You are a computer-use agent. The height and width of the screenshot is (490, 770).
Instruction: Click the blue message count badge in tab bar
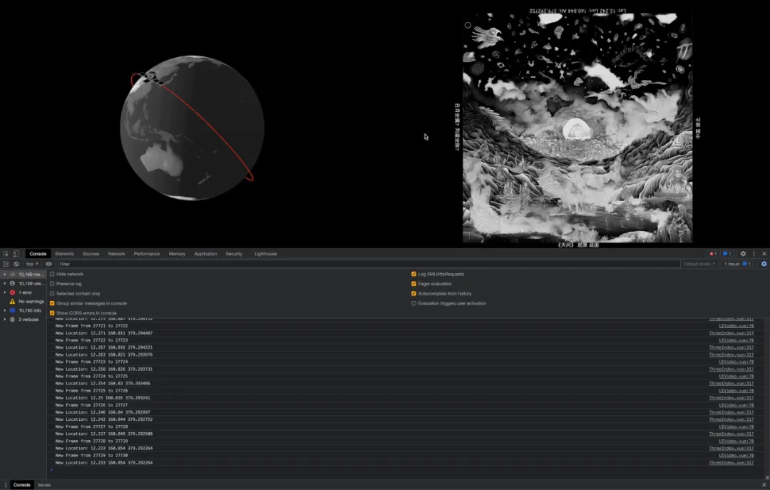point(727,254)
